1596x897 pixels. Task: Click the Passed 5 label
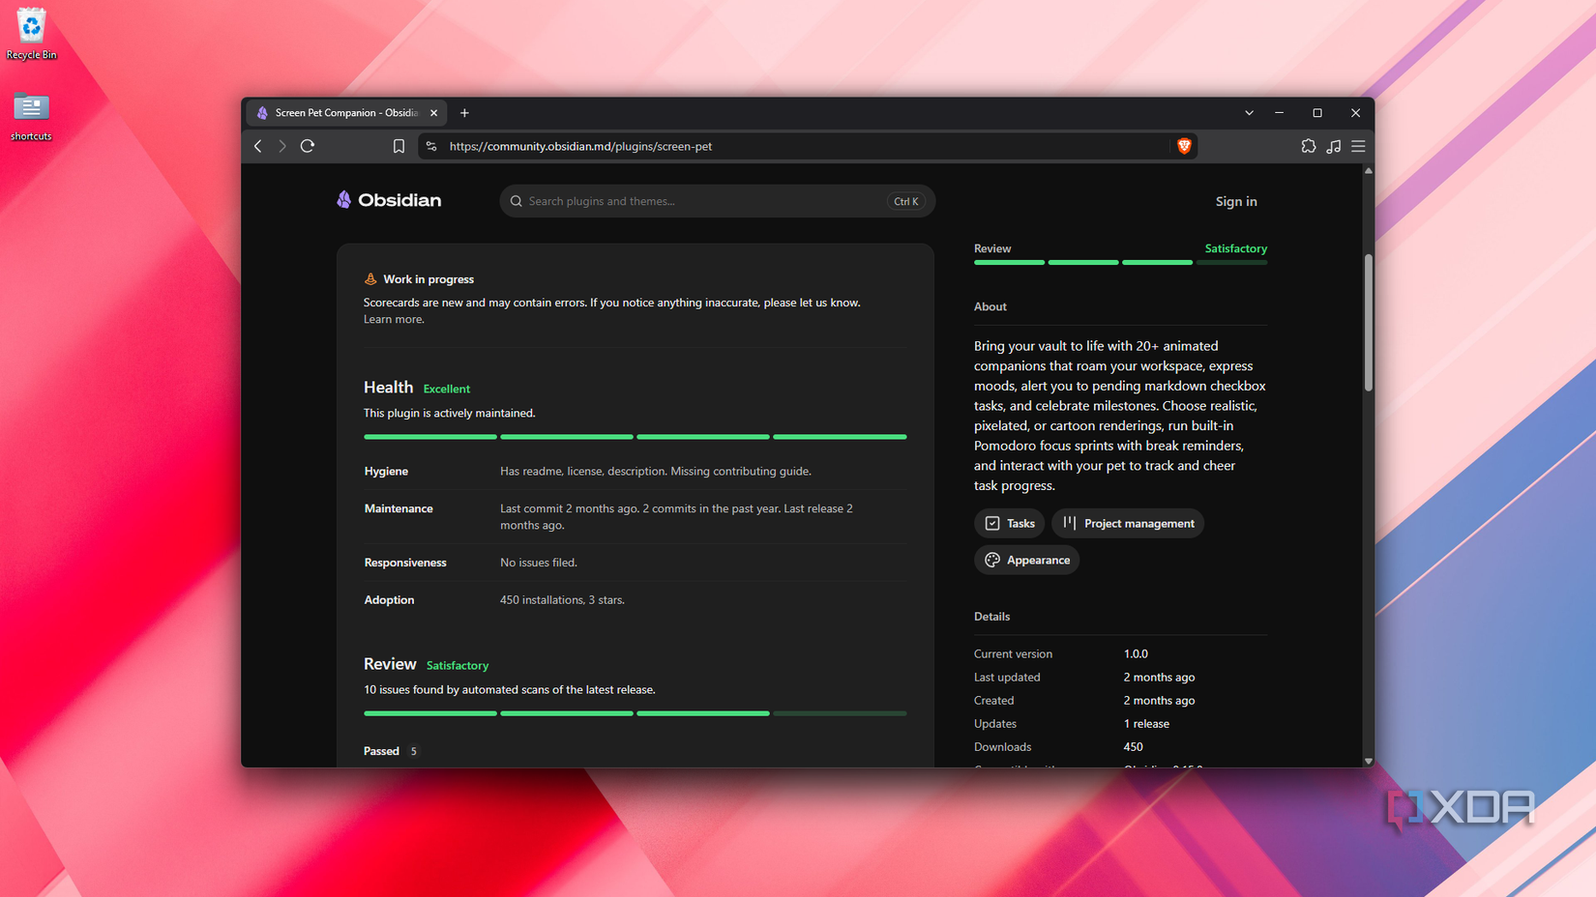391,751
